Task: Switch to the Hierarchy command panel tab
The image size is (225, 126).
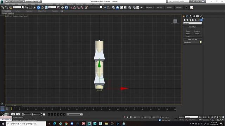Action: pos(191,16)
